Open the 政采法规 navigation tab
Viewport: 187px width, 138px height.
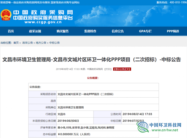coord(35,31)
